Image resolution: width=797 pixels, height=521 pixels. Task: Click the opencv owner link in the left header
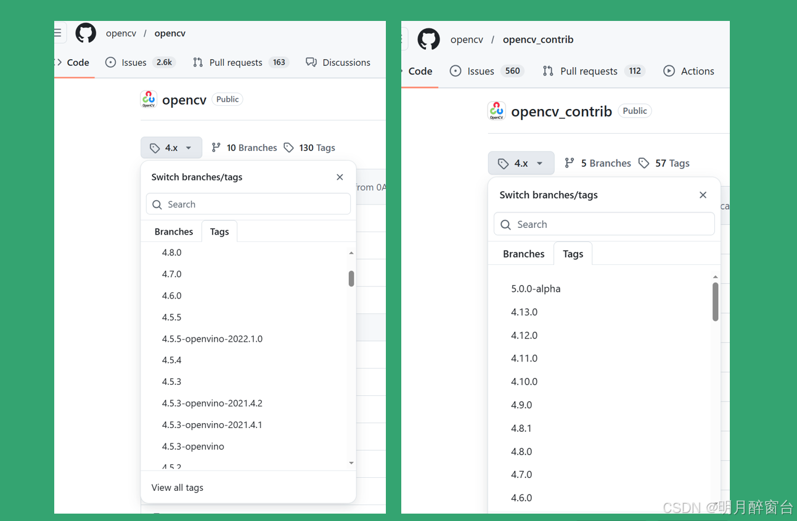(x=121, y=33)
